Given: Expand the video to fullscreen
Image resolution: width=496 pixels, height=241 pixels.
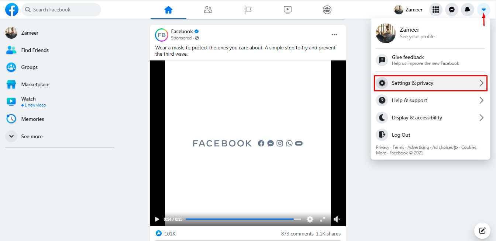Looking at the screenshot, I should 323,219.
